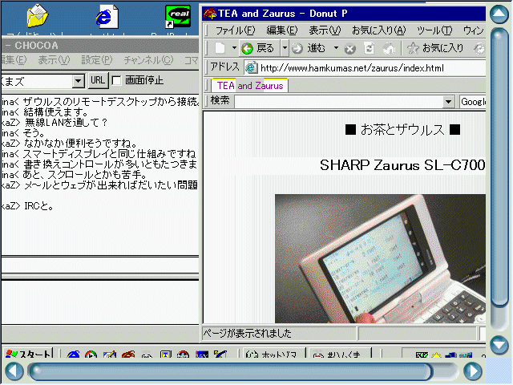Expand the 検索 search box dropdown
Screen dimensions: 513x385
click(448, 102)
